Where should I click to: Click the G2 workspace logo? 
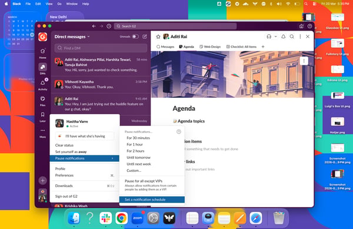coord(42,36)
